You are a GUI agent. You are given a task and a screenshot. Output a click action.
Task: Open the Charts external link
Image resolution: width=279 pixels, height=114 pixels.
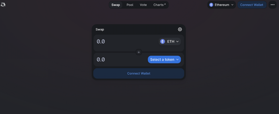(158, 5)
